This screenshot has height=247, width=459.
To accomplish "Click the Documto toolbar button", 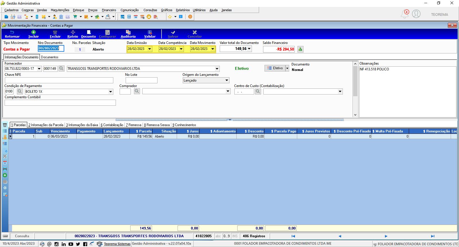I will click(88, 34).
